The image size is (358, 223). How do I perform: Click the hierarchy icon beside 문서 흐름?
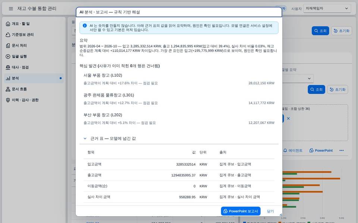point(8,89)
